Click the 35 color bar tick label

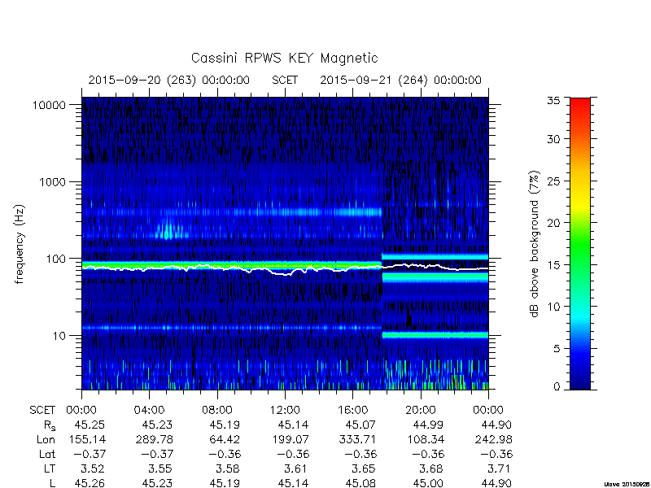[x=553, y=100]
